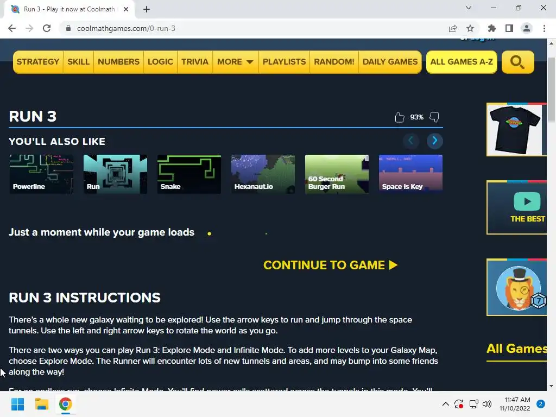Open ALL GAMES A-Z list
The height and width of the screenshot is (417, 556).
[462, 62]
